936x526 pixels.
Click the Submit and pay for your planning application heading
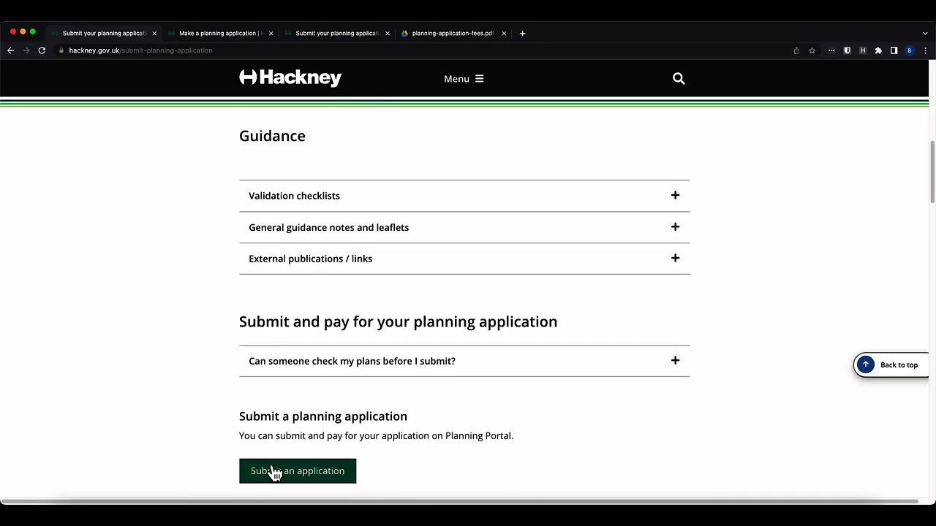coord(398,321)
